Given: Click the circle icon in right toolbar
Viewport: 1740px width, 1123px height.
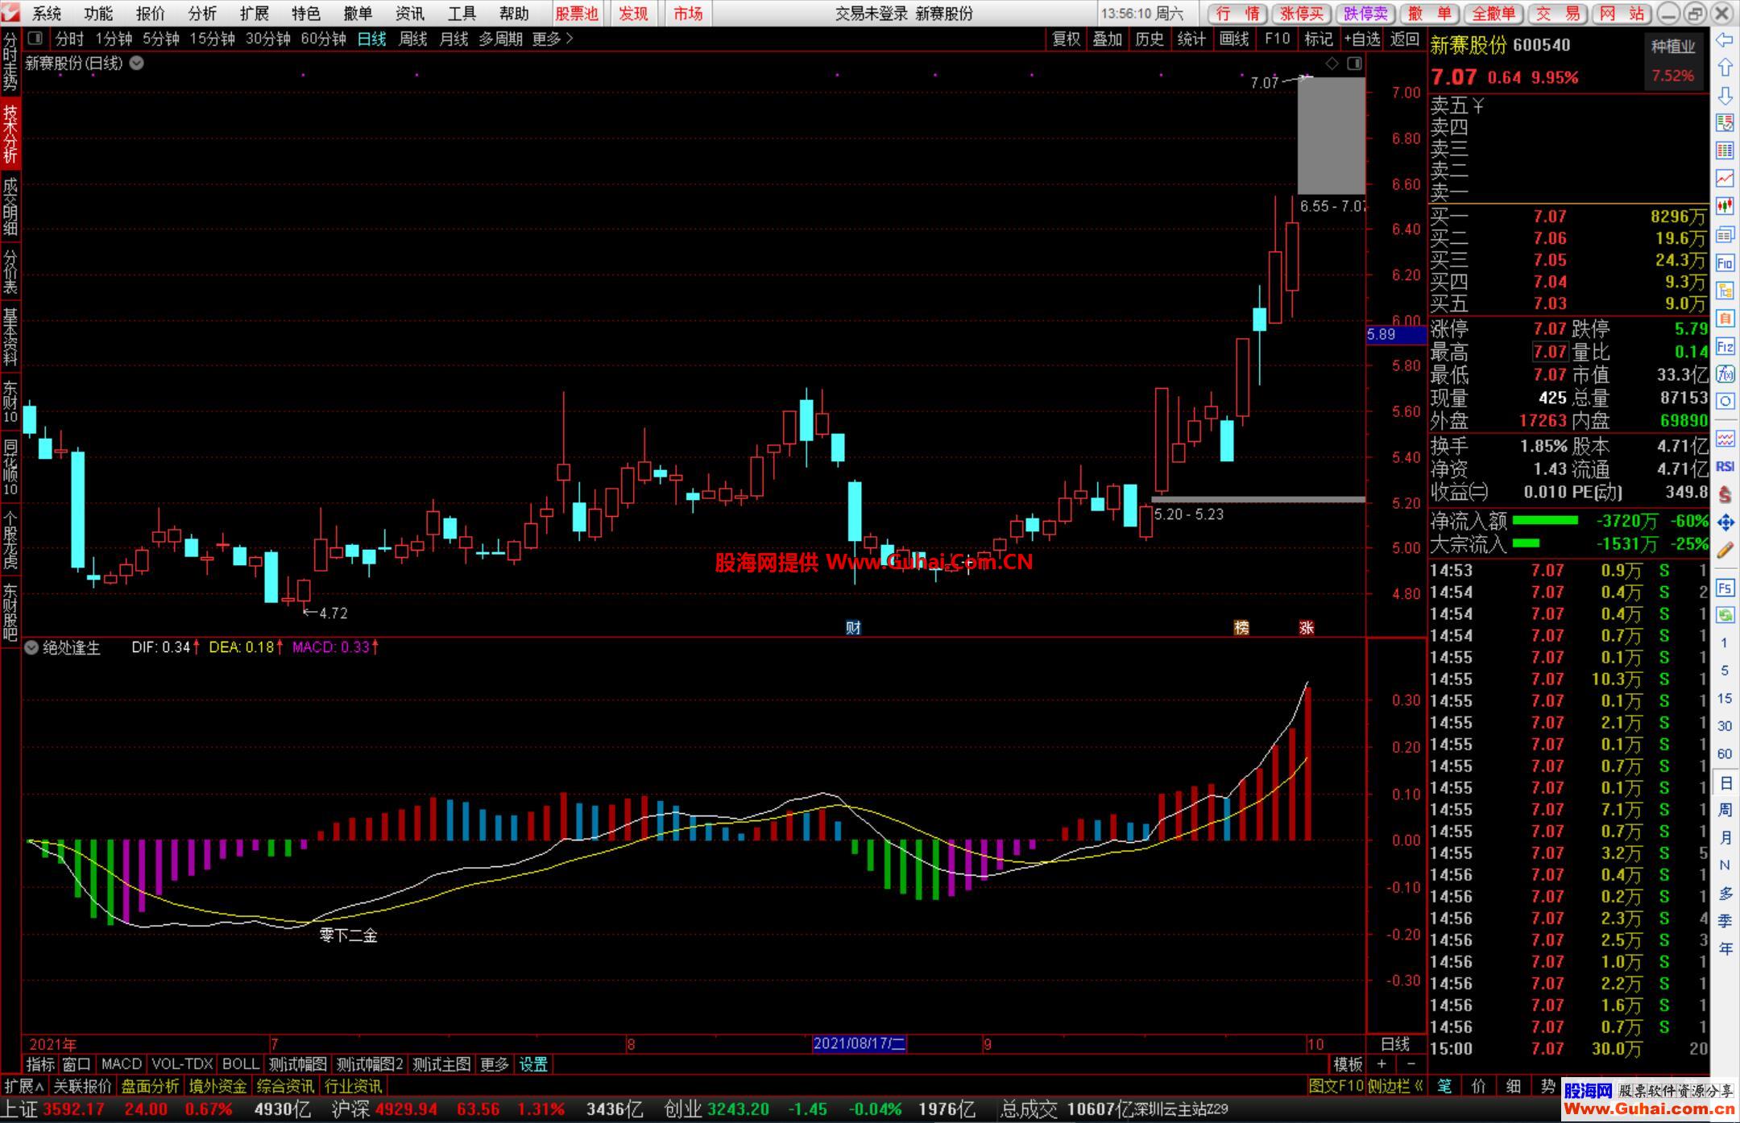Looking at the screenshot, I should [1725, 401].
